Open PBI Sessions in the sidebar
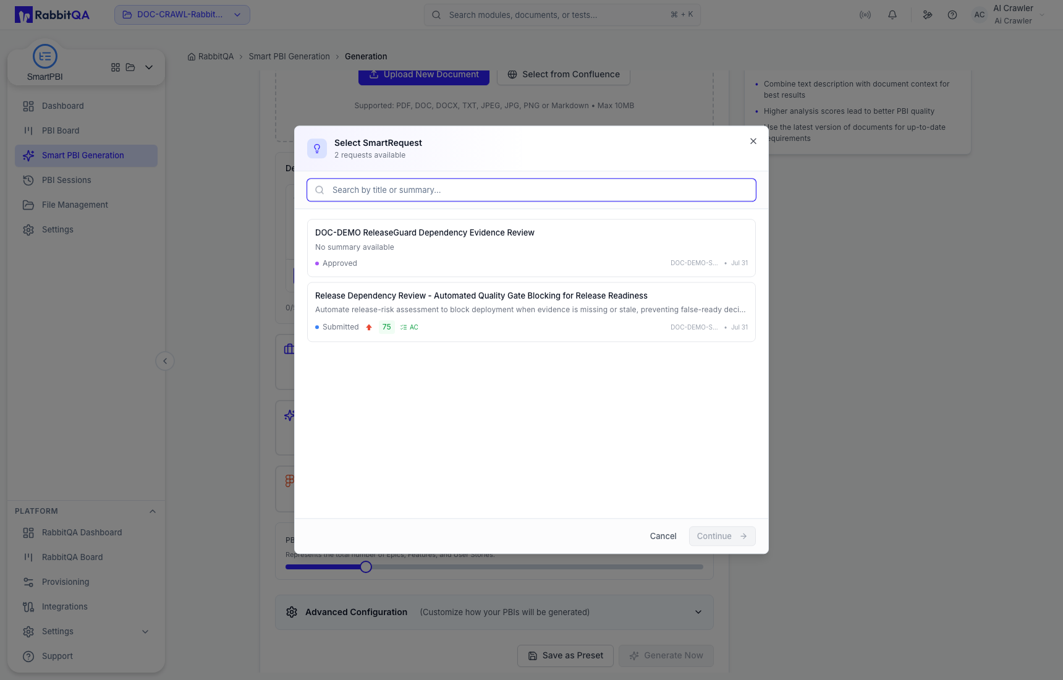This screenshot has height=680, width=1063. click(86, 181)
